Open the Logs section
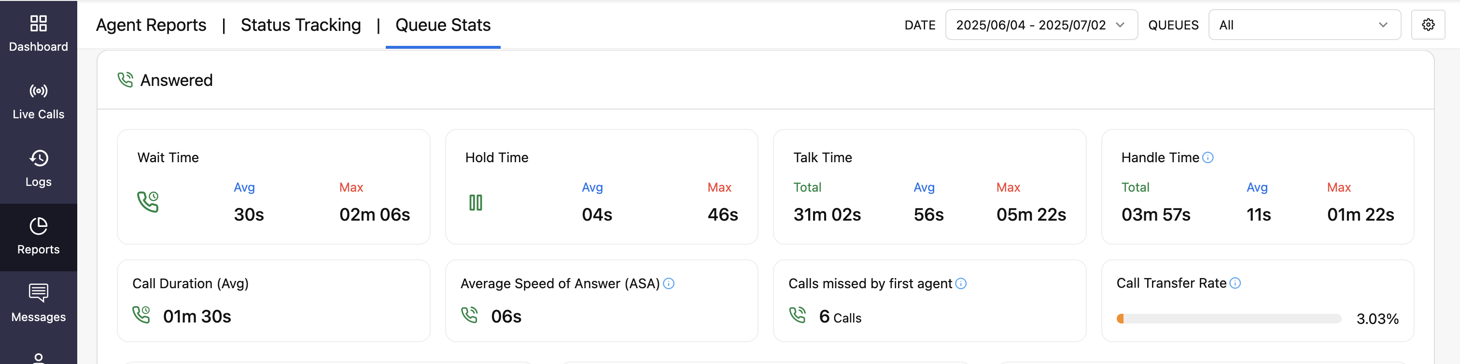1460x364 pixels. [39, 169]
